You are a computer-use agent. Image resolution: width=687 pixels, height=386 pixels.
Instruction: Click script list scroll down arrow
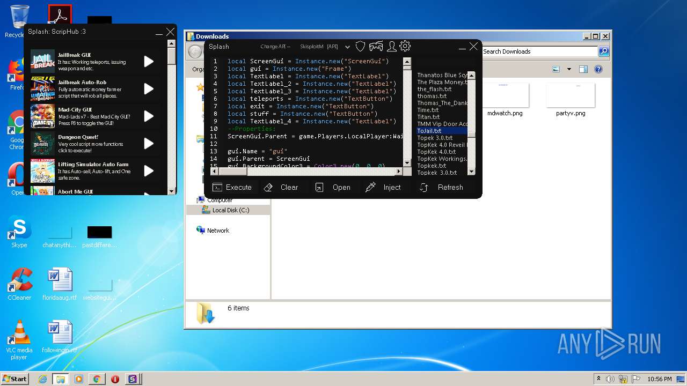coord(472,172)
